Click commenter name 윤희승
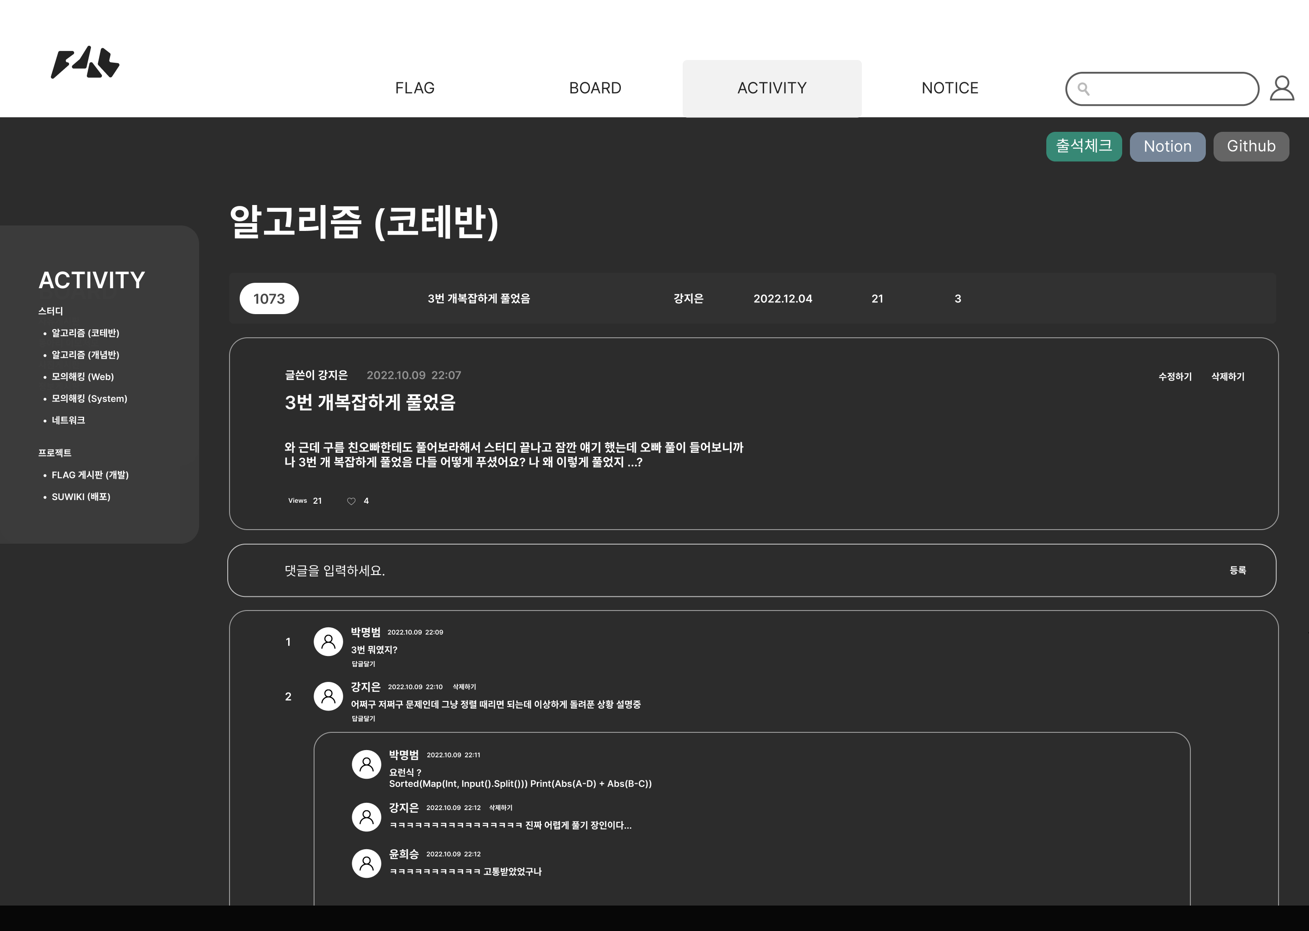This screenshot has height=931, width=1309. 404,854
